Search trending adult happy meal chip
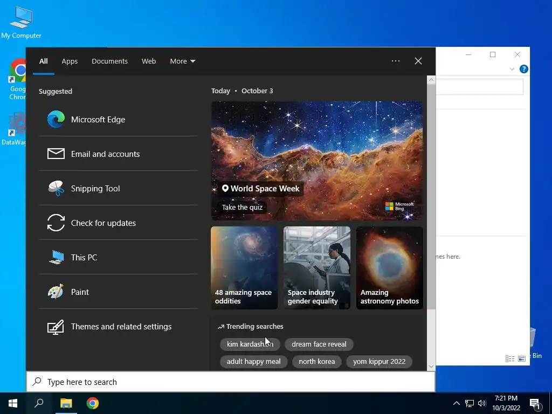This screenshot has height=414, width=552. point(253,361)
